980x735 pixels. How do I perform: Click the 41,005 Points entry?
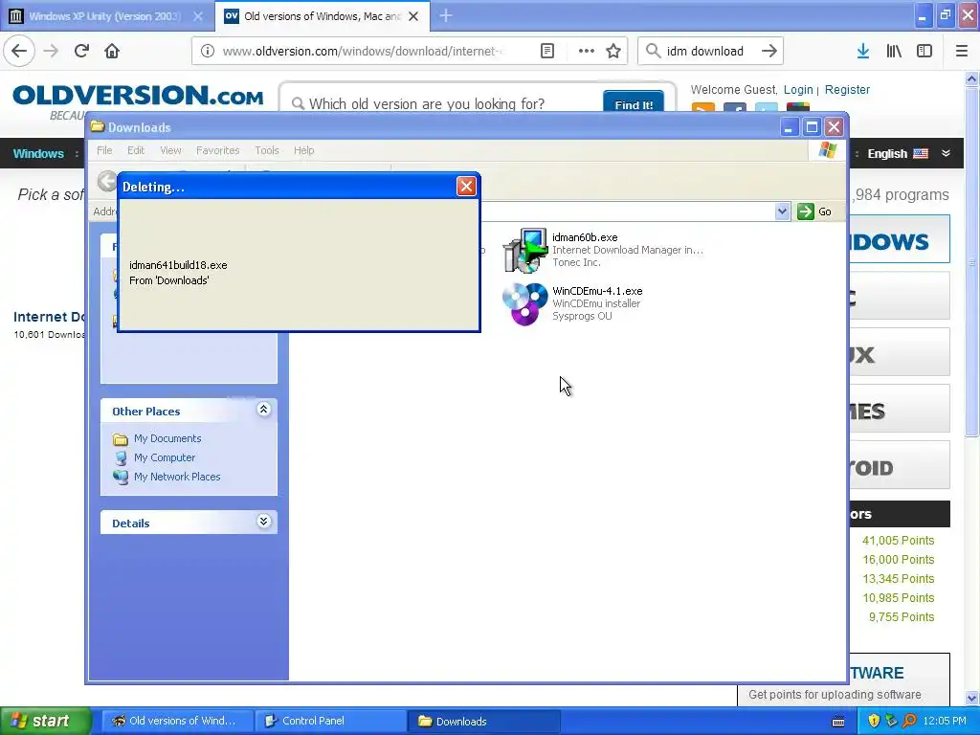[x=898, y=541]
